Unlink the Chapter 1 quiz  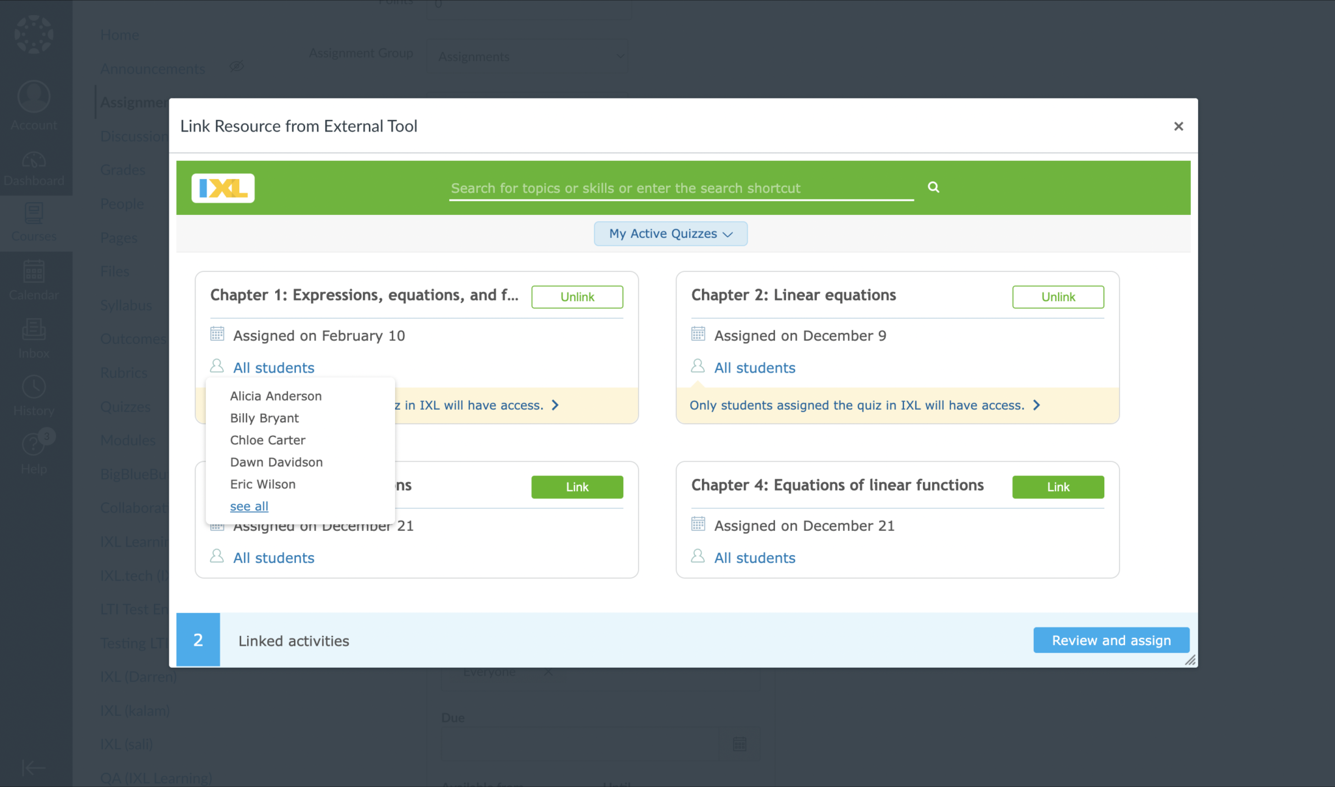pyautogui.click(x=576, y=296)
